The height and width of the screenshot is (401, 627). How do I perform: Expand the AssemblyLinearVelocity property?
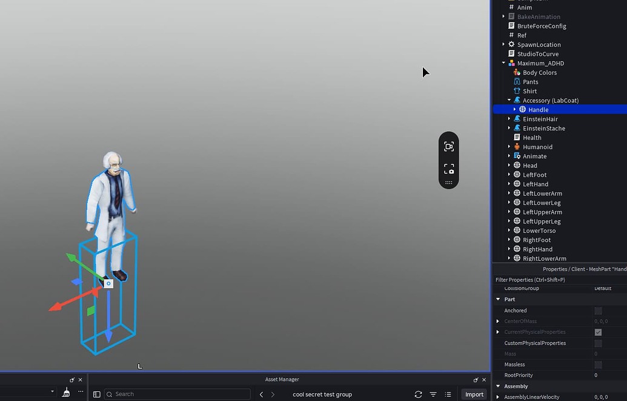498,397
